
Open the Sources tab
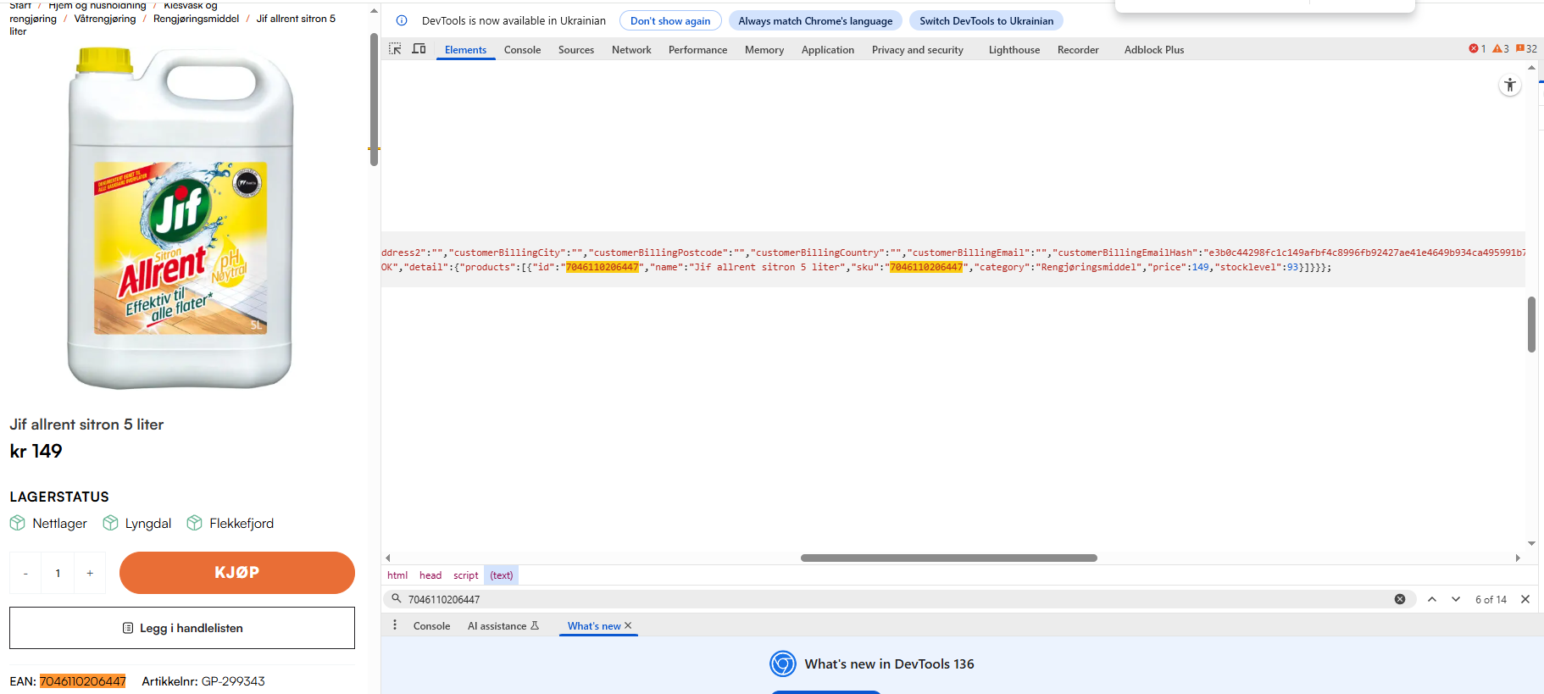tap(576, 50)
